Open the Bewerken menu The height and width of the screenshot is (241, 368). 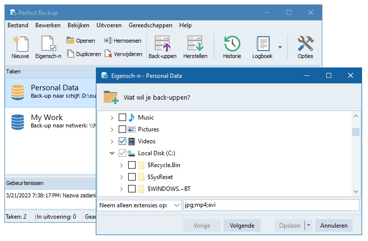click(x=48, y=25)
